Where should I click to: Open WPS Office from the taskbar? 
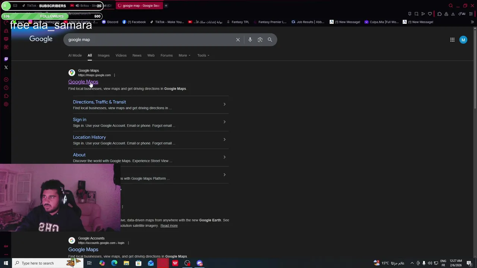[175, 263]
